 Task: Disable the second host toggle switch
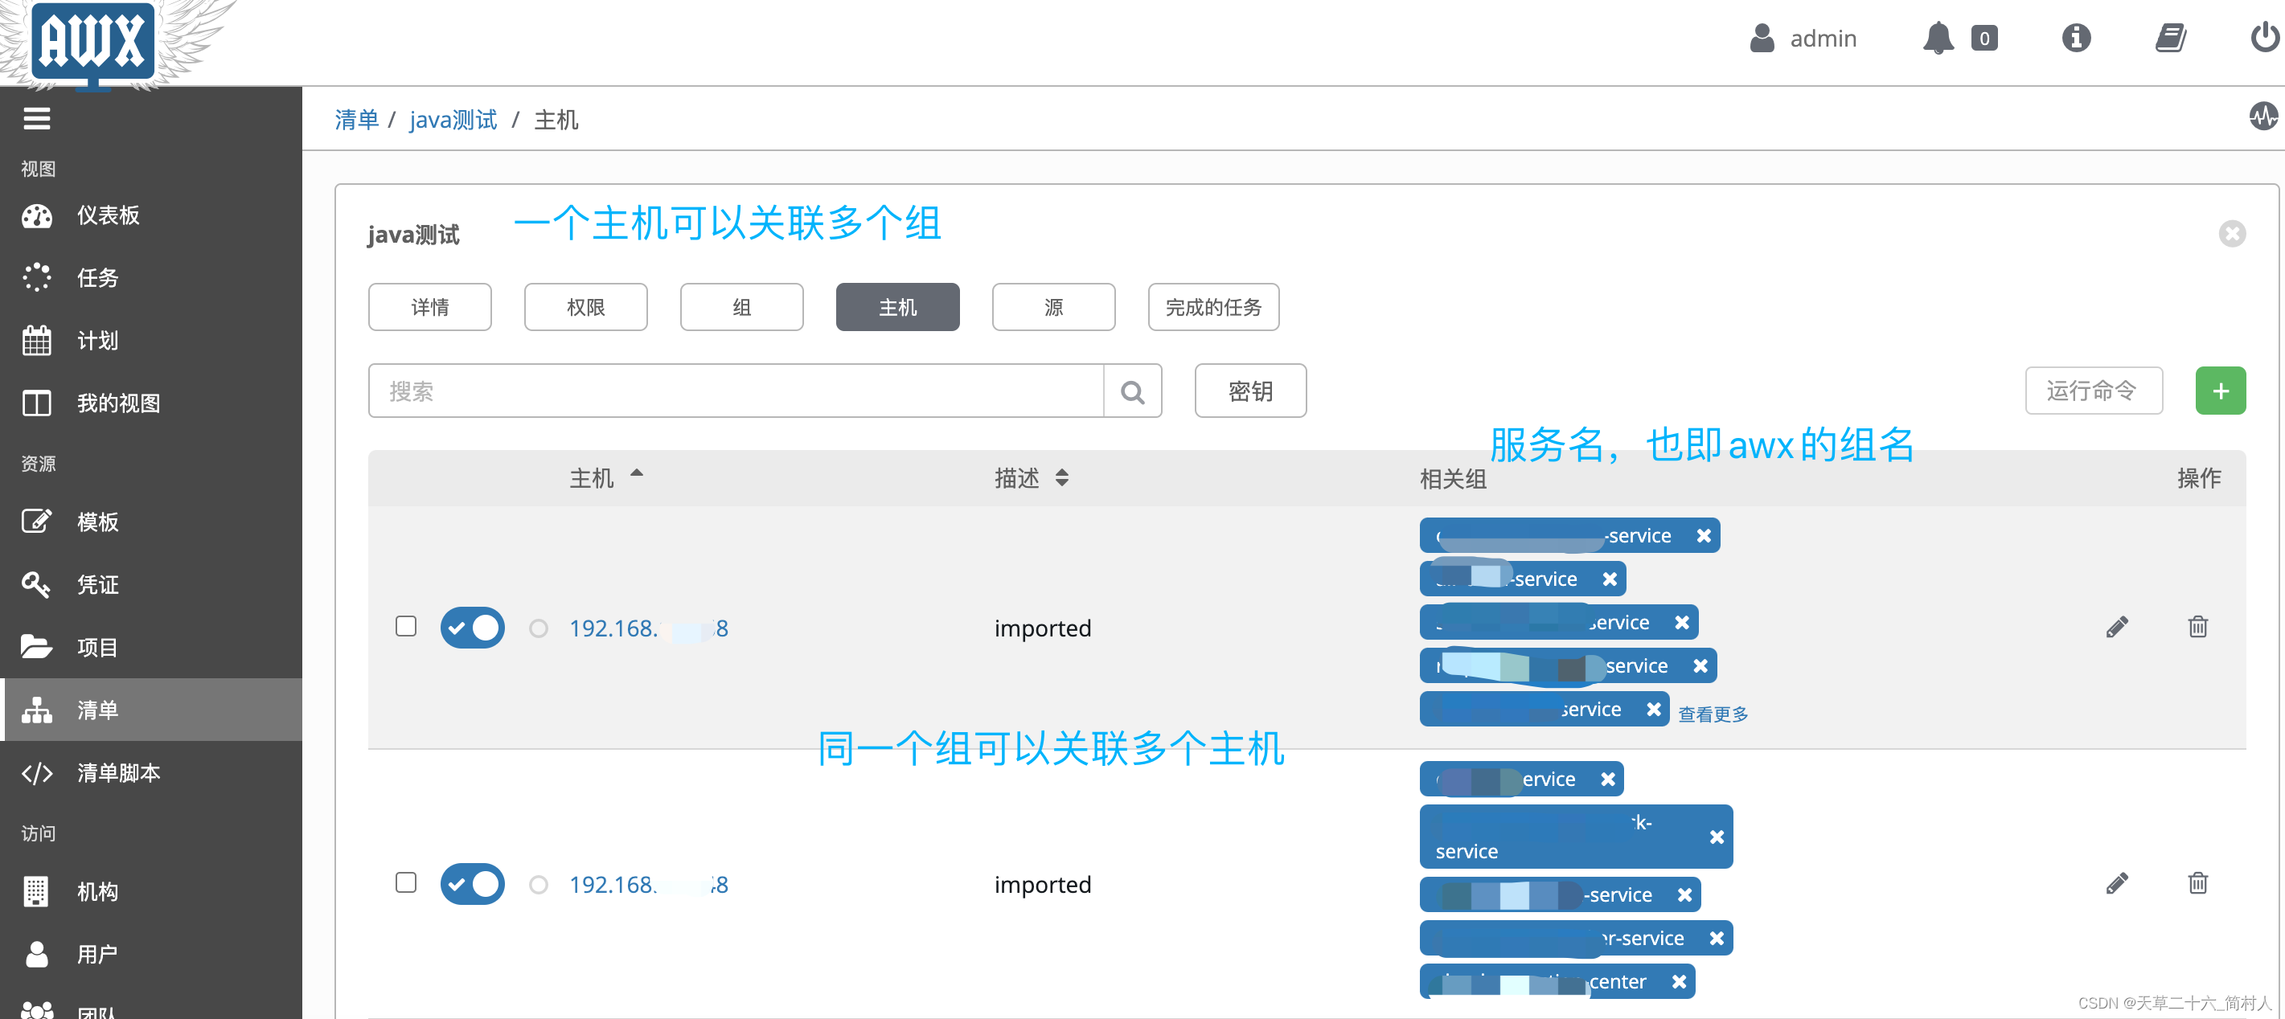tap(472, 883)
